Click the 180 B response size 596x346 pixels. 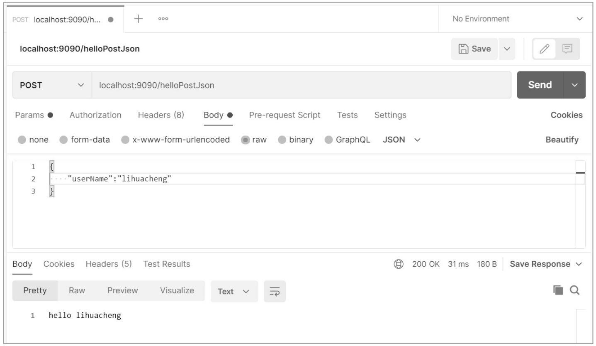[x=486, y=264]
